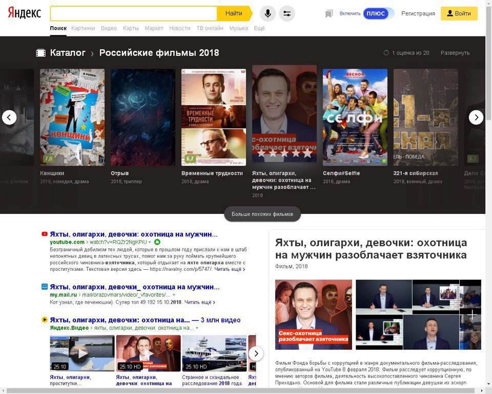The image size is (492, 394).
Task: Toggle the Плюс switch
Action: (x=378, y=13)
